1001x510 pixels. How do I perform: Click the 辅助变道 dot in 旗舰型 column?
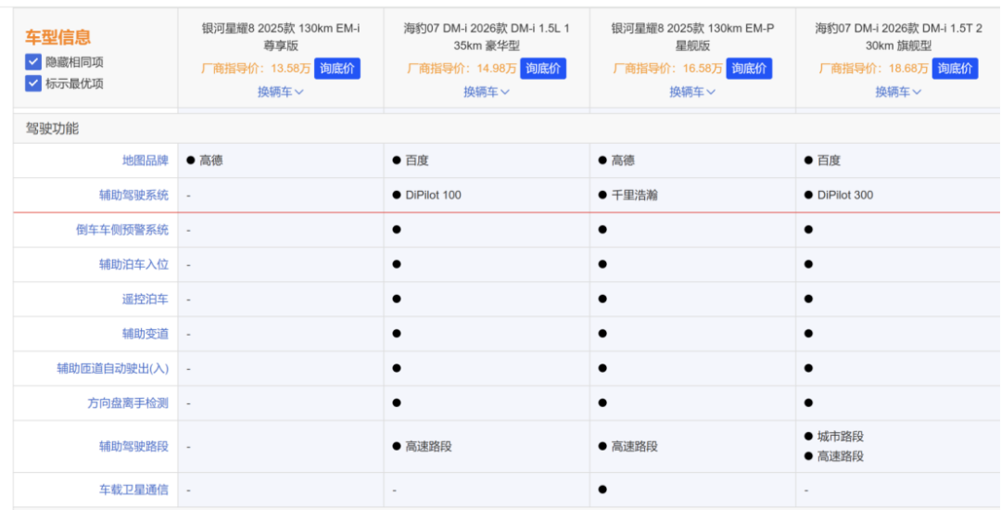(808, 333)
